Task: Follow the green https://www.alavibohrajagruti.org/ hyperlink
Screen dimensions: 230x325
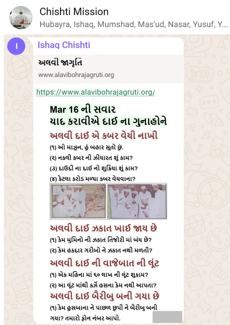Action: tap(95, 92)
